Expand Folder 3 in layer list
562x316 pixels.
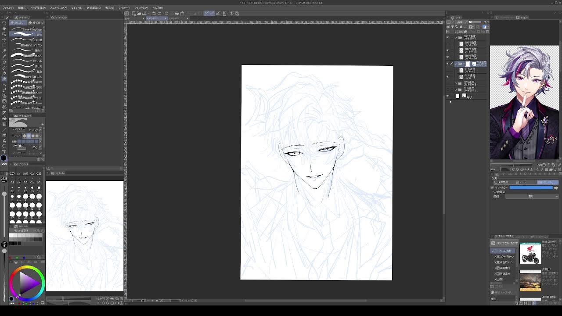pos(456,83)
